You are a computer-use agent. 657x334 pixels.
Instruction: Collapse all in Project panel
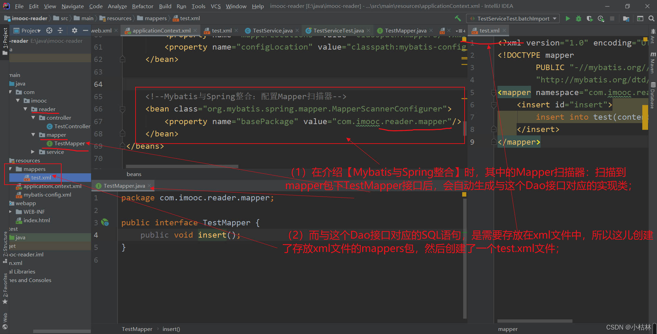60,30
